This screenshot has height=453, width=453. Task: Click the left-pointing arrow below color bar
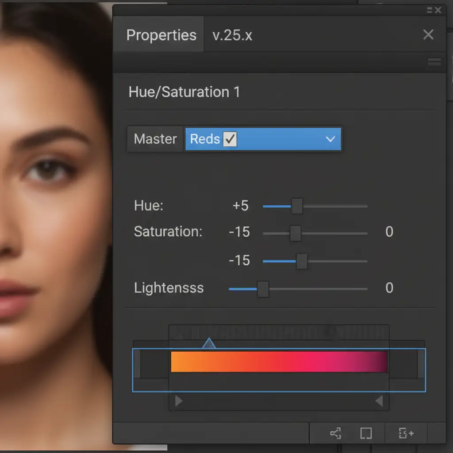click(379, 401)
